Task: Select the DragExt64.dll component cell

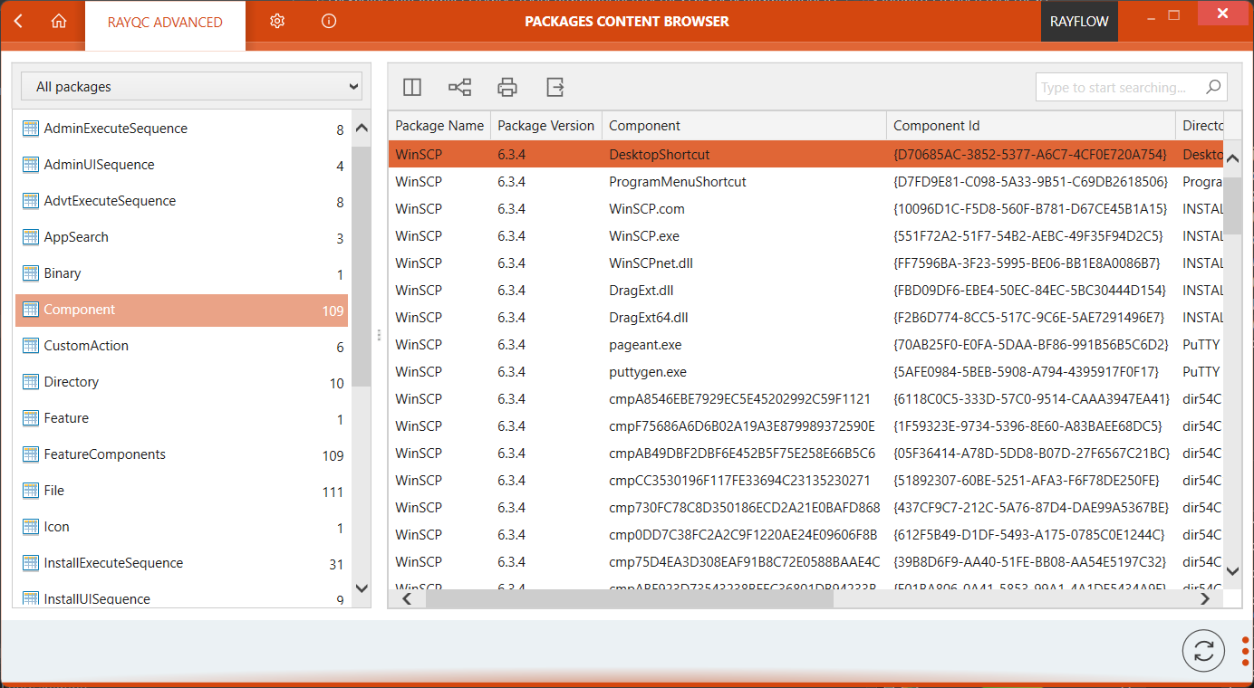Action: tap(744, 318)
